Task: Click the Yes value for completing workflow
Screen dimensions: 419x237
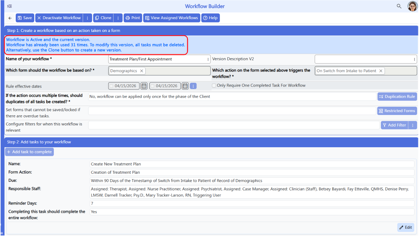Action: point(94,212)
